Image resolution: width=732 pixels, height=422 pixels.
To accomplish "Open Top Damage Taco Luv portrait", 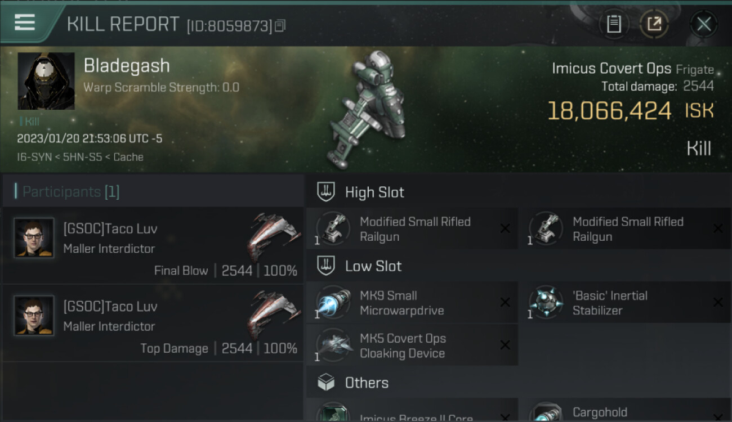I will (34, 316).
